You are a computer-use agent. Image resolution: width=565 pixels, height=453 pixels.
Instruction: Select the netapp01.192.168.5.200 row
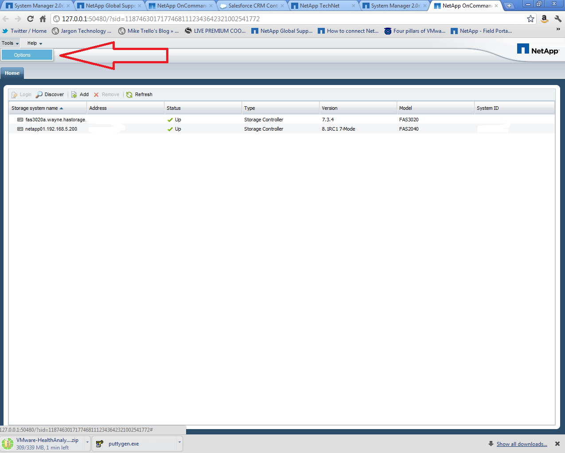point(282,129)
